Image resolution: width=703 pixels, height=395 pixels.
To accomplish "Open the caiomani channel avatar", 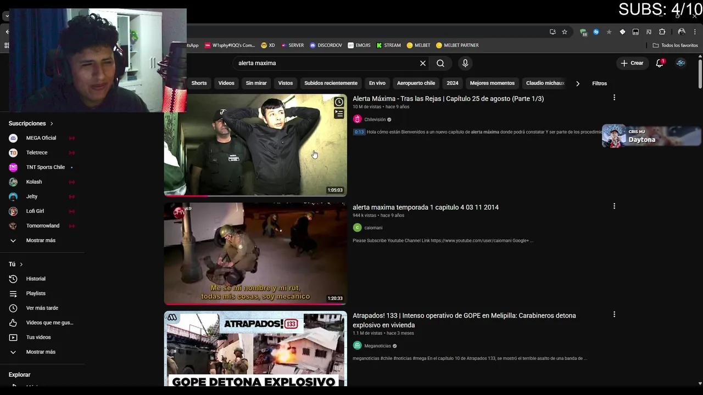I will 357,228.
